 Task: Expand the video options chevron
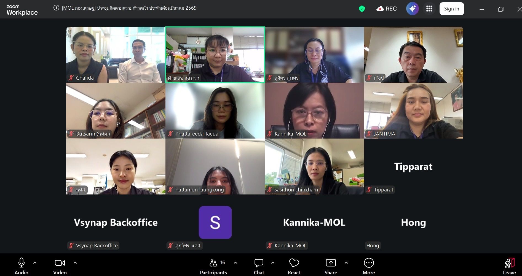(75, 263)
